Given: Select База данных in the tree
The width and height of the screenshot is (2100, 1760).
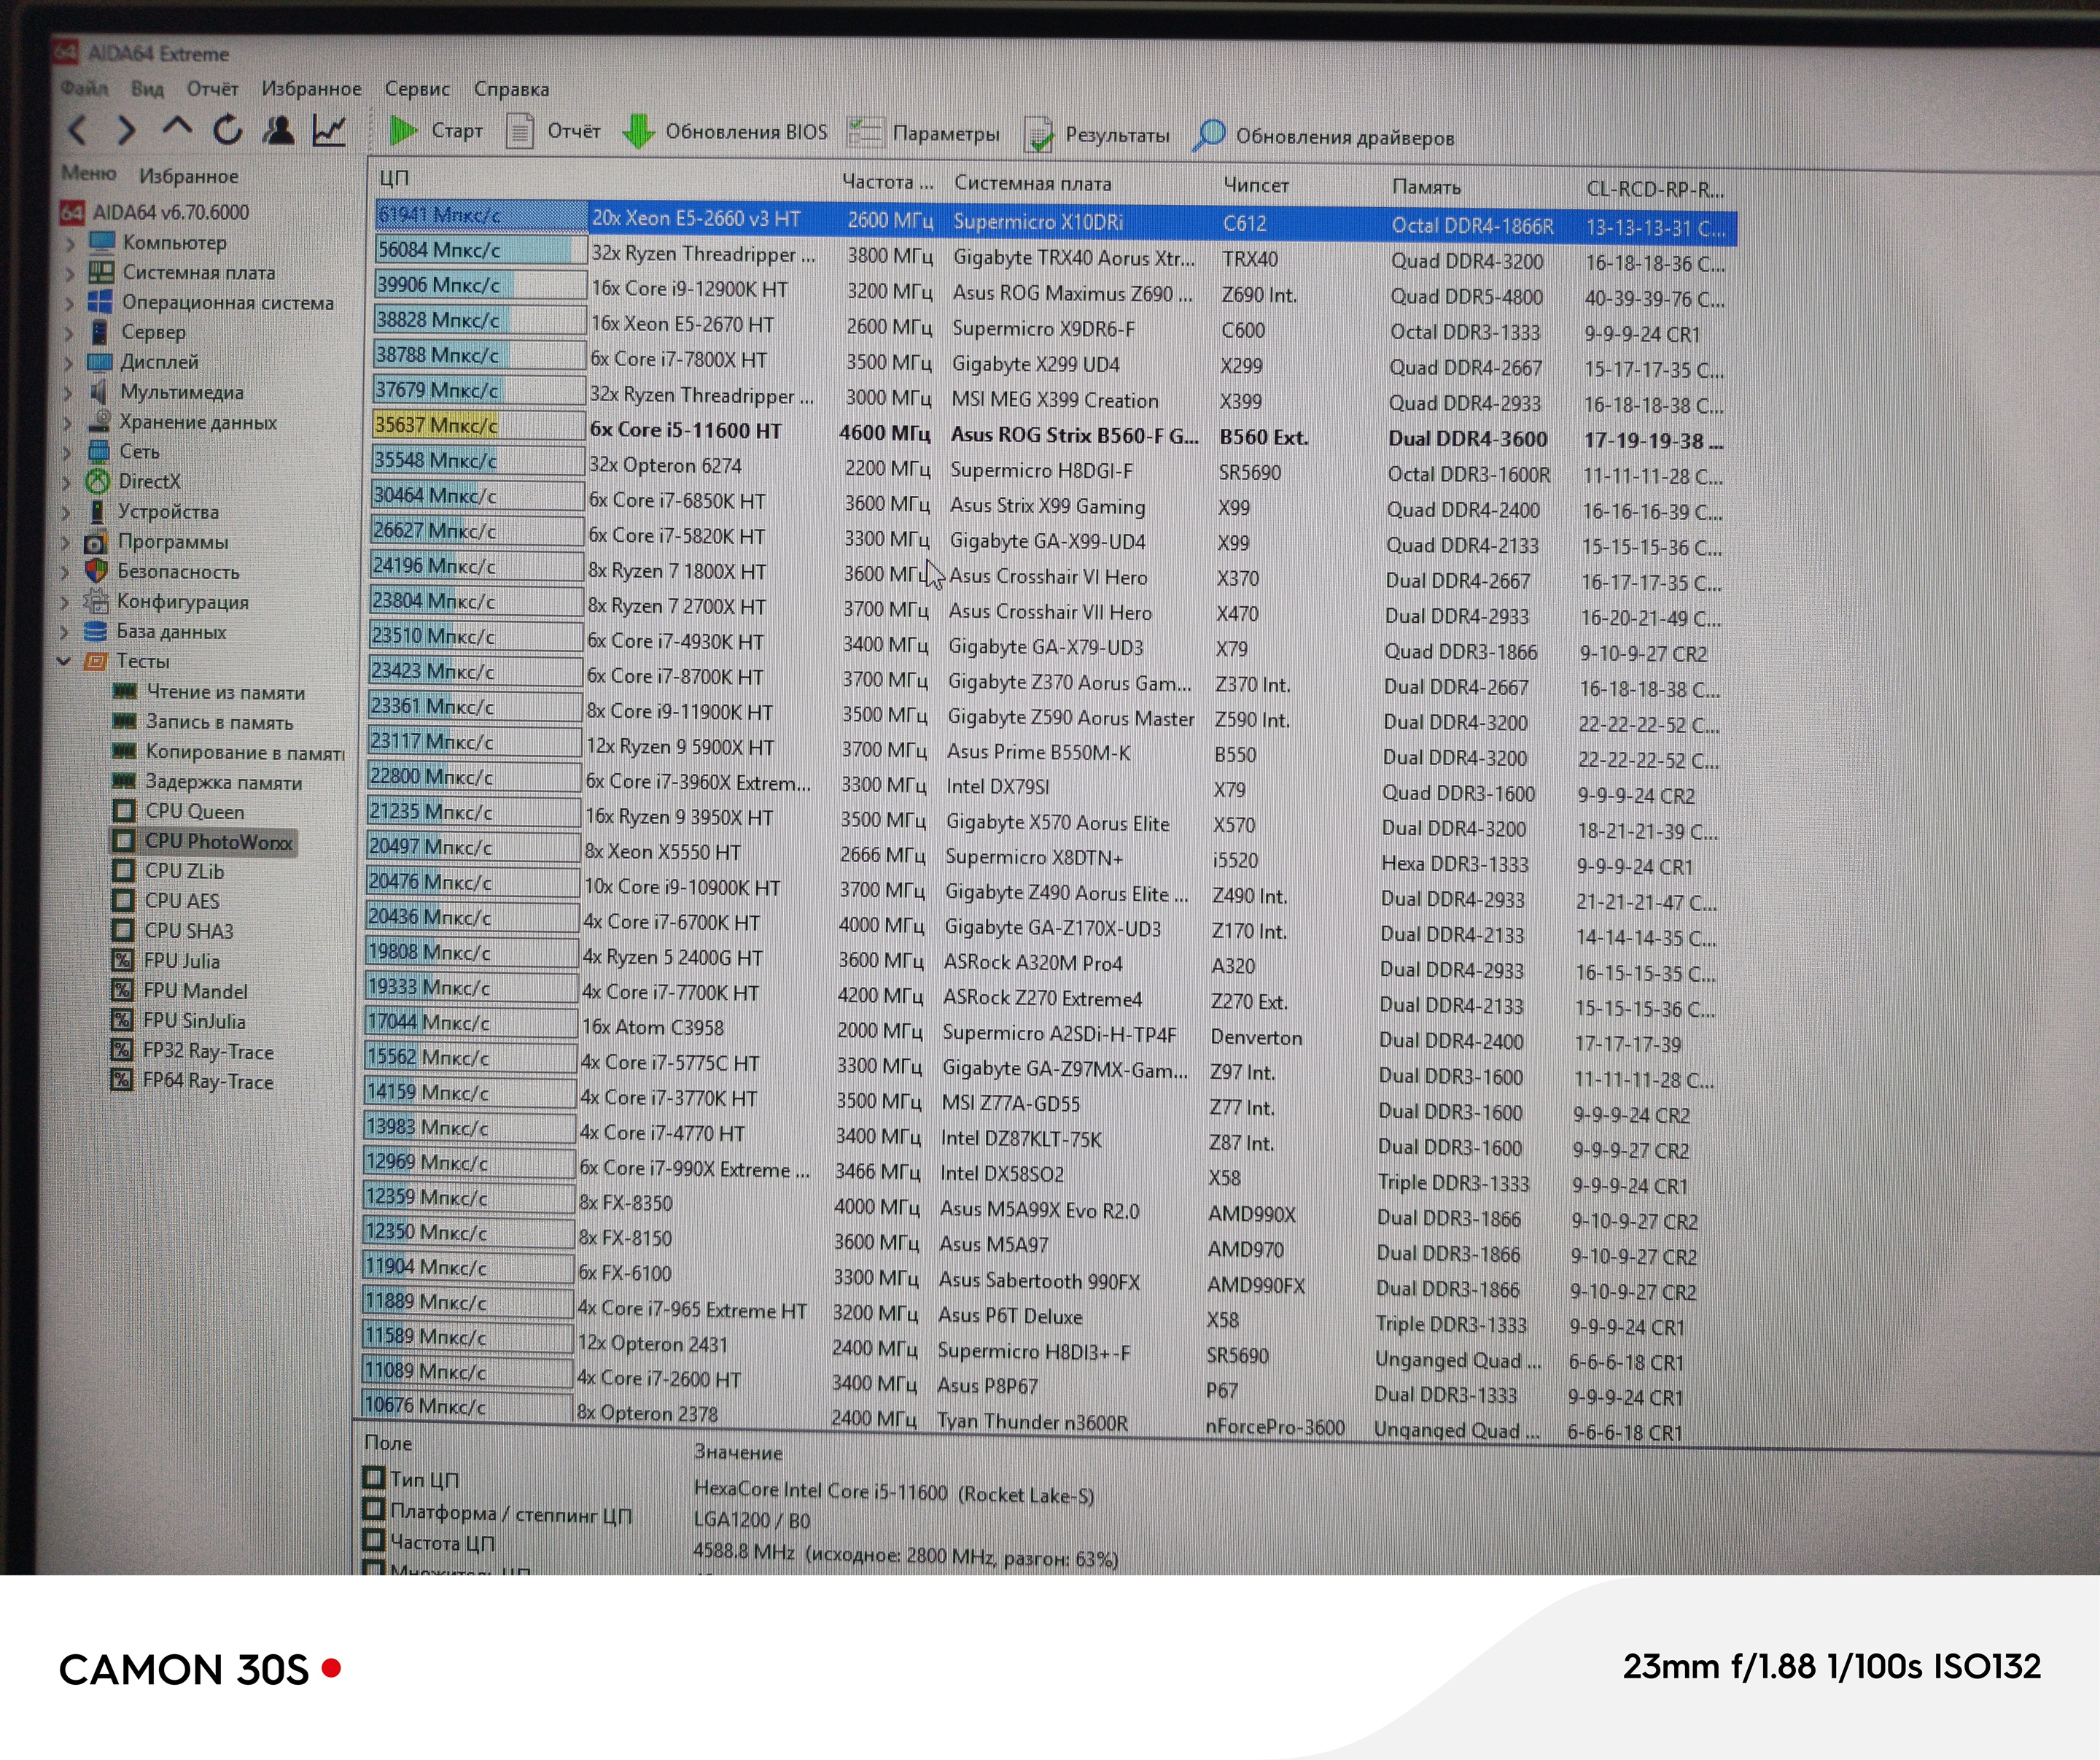Looking at the screenshot, I should point(154,632).
